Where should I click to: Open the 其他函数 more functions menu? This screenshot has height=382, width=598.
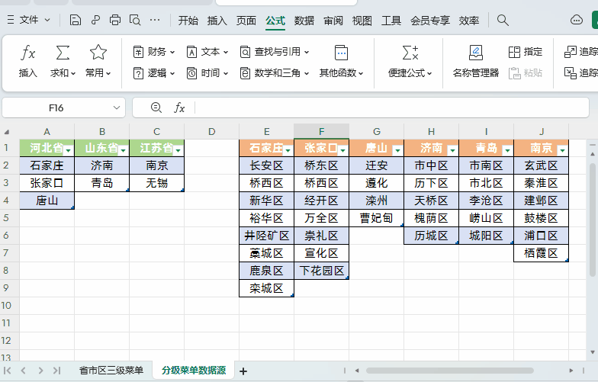coord(342,72)
